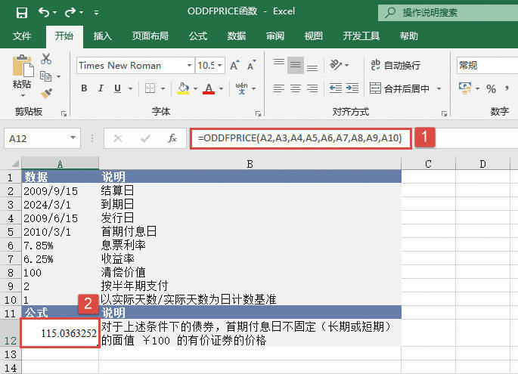Expand the Name Box dropdown for A12
This screenshot has height=374, width=518.
(x=73, y=139)
